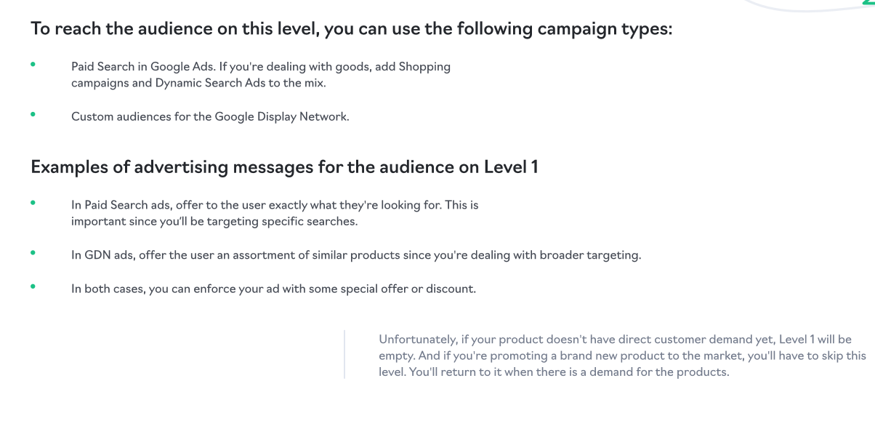Click the Unfortunately paragraph's first line
The height and width of the screenshot is (442, 875).
click(x=615, y=340)
